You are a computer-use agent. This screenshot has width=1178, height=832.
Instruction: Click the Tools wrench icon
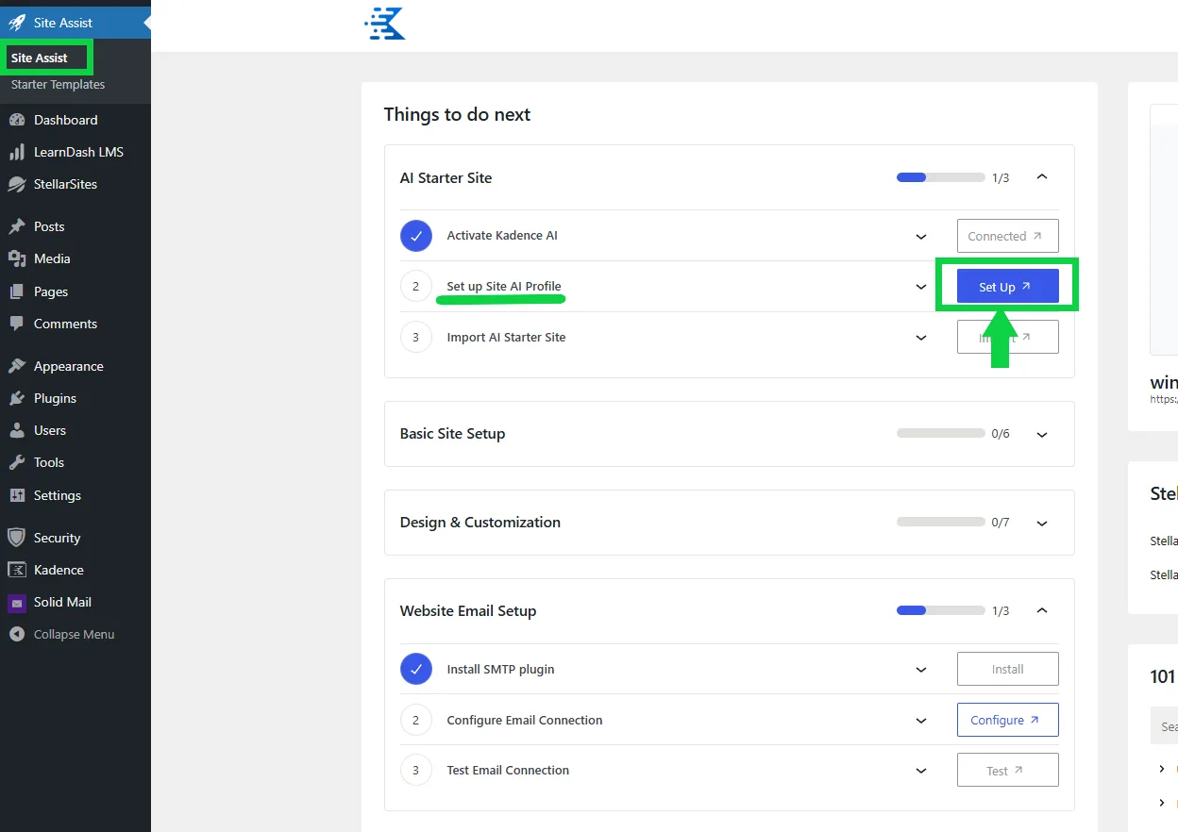[x=16, y=462]
